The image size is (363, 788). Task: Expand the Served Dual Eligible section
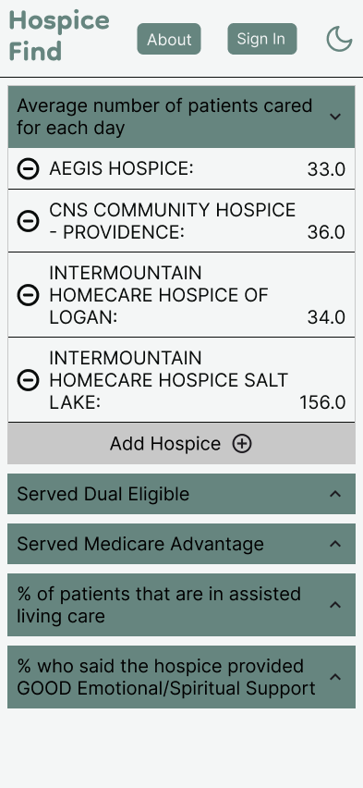(181, 494)
